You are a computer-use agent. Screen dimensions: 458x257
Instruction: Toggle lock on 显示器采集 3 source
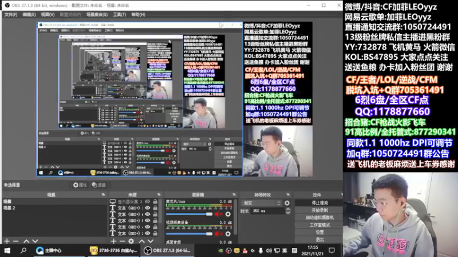point(155,202)
